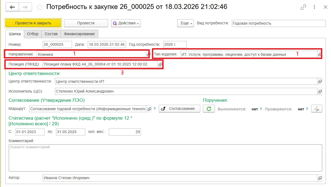Close the document with the X button
This screenshot has height=187, width=331.
(326, 7)
